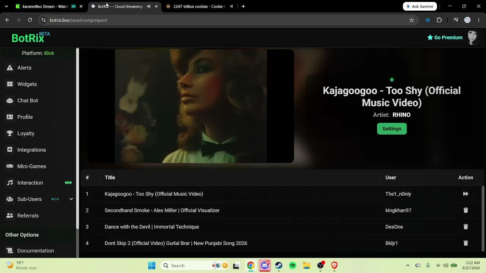Screen dimensions: 486x273
Task: Launch Steam from the taskbar
Action: tap(279, 265)
